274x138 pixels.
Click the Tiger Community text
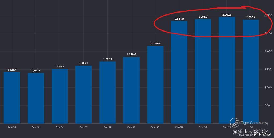(254, 123)
